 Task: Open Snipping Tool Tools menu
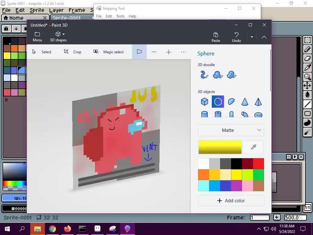pyautogui.click(x=120, y=16)
